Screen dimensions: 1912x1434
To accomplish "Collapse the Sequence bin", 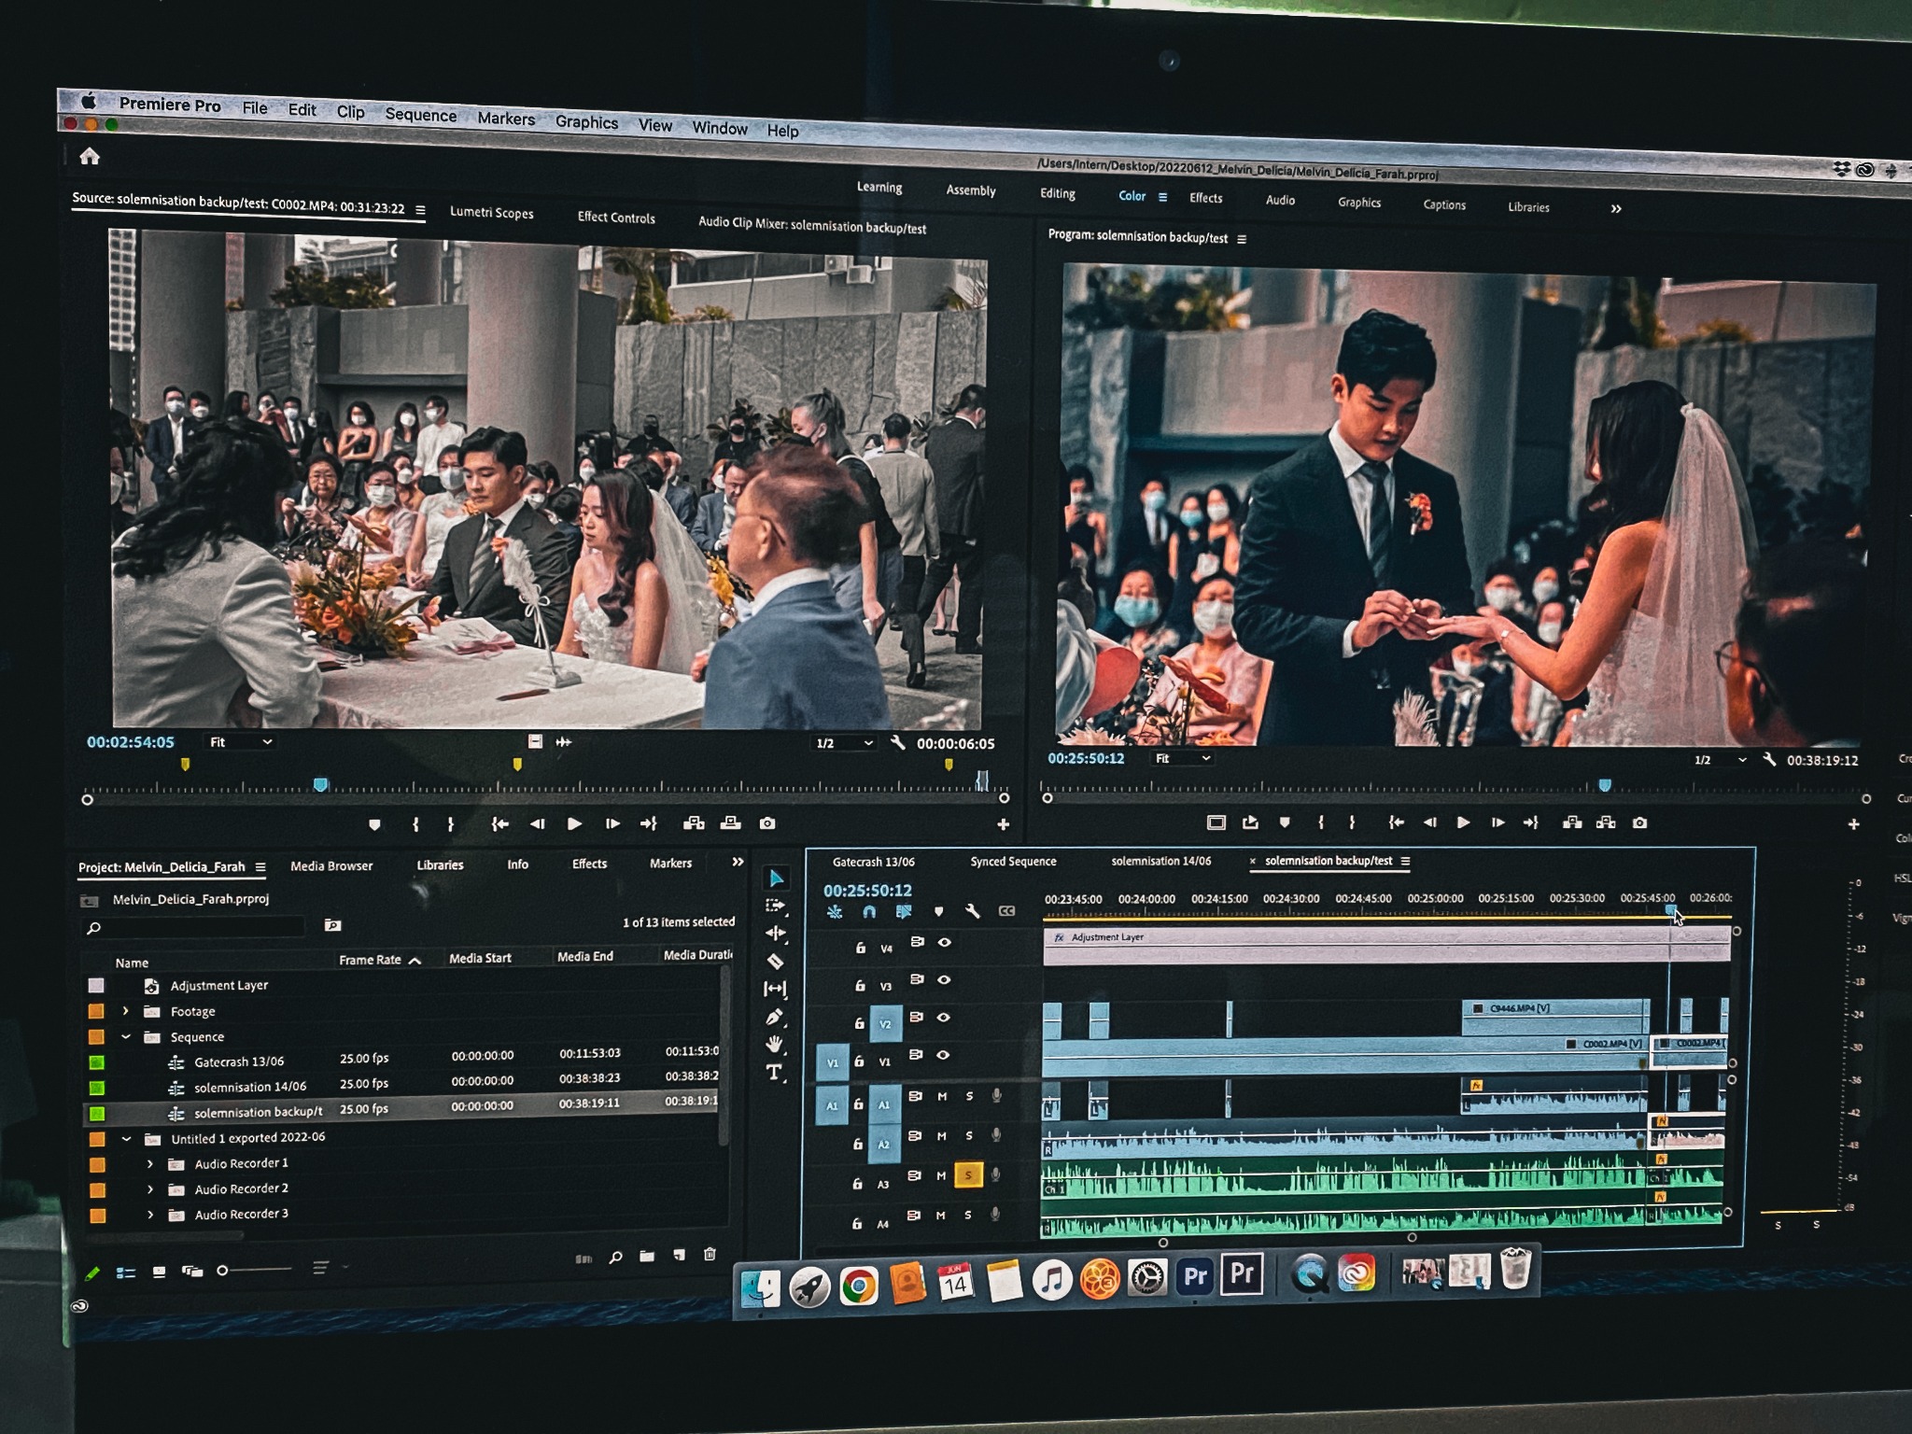I will click(x=126, y=1036).
